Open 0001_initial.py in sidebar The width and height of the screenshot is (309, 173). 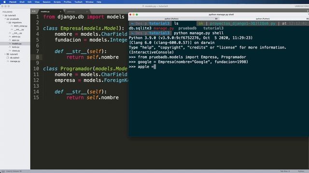click(x=20, y=26)
